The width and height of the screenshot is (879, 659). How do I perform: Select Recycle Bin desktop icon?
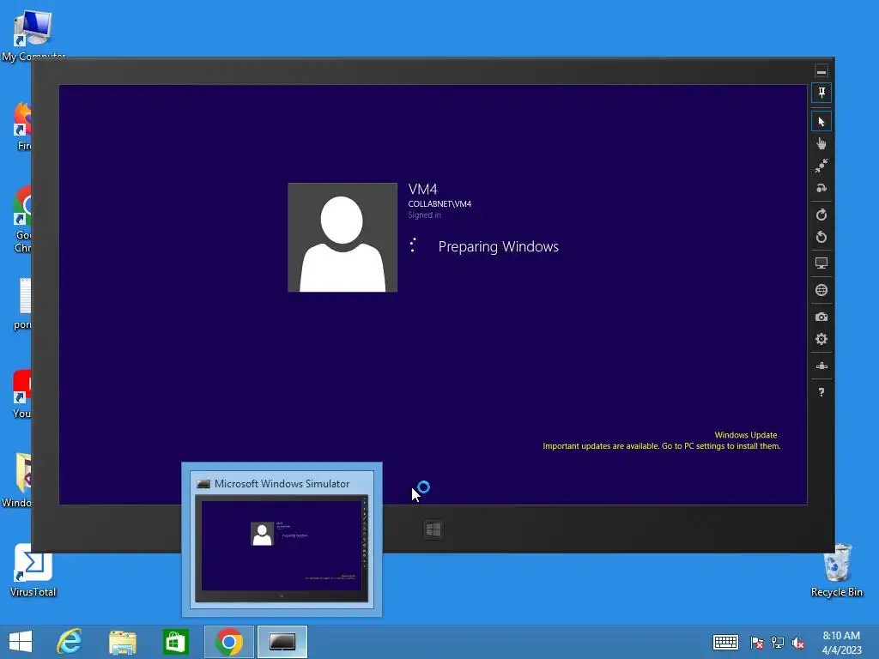[837, 571]
